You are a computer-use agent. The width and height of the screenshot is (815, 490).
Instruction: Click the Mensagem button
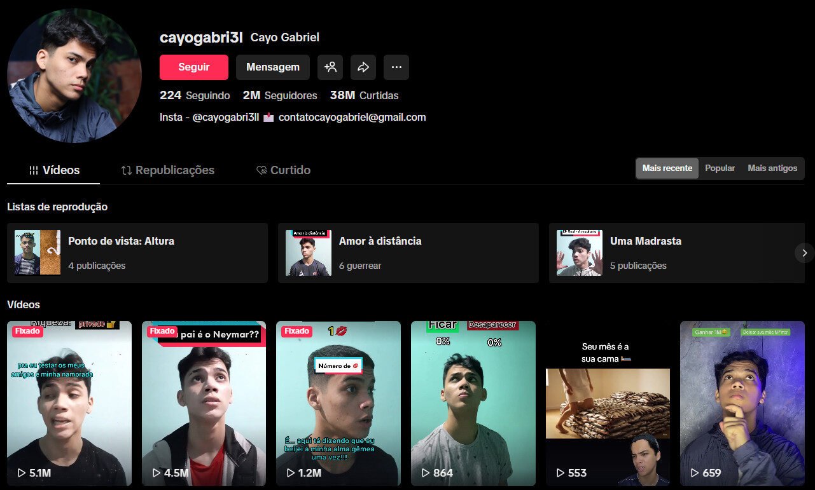[272, 67]
